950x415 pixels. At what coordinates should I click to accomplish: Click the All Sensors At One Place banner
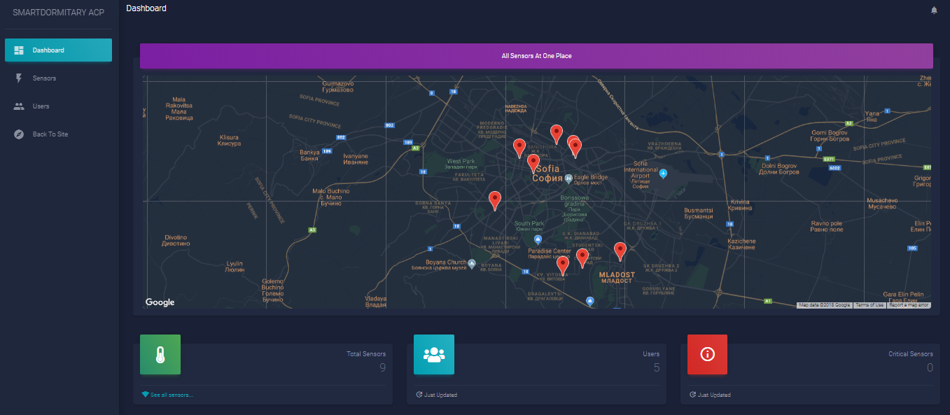[x=536, y=56]
